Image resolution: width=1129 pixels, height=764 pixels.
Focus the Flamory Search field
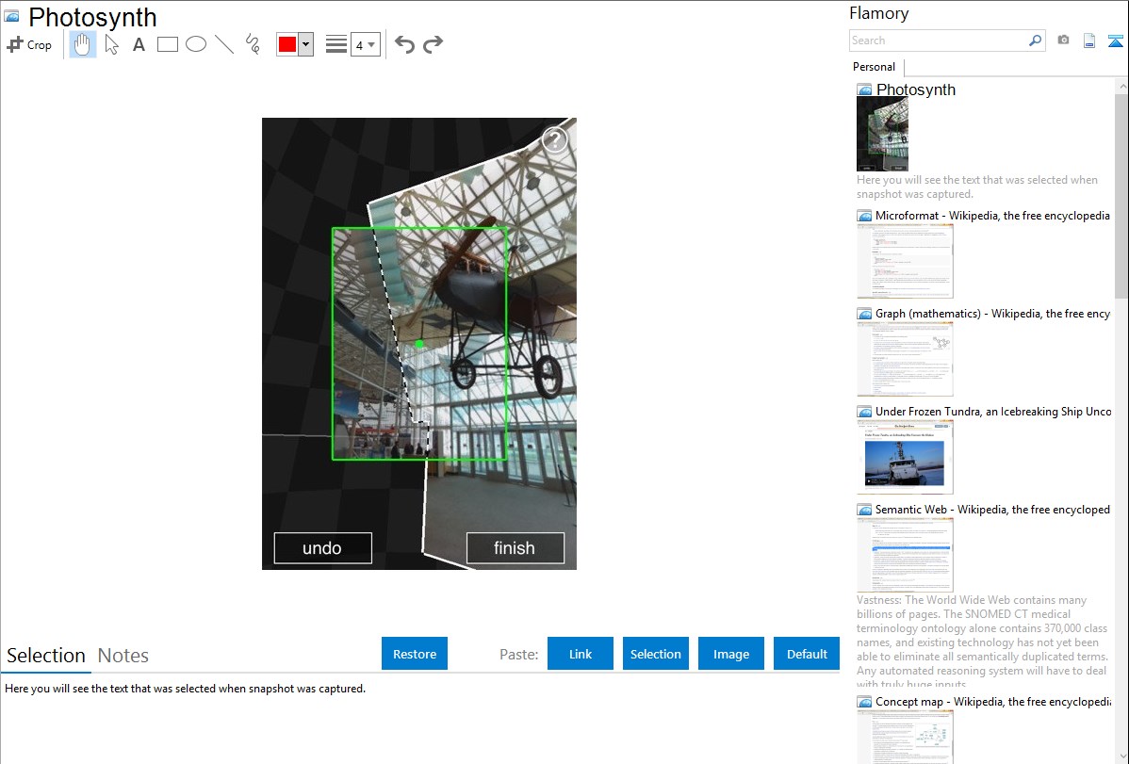938,41
